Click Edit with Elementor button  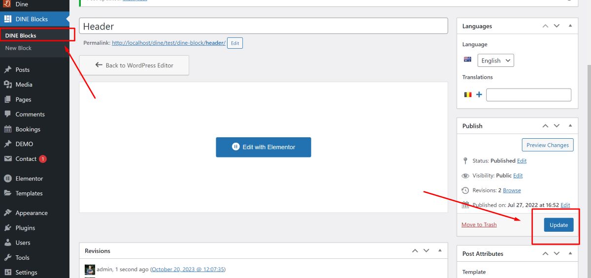[x=263, y=147]
